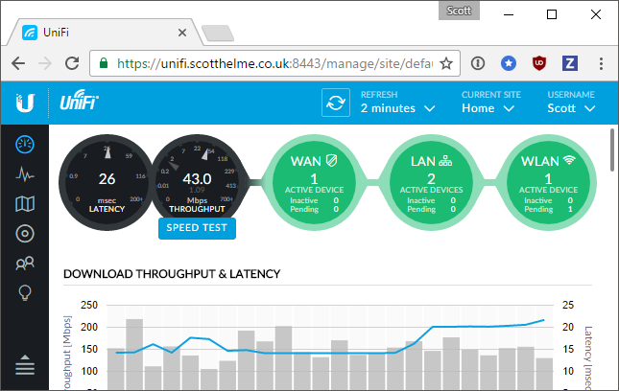Viewport: 619px width, 391px height.
Task: Open the Insights lightbulb icon
Action: [x=25, y=293]
